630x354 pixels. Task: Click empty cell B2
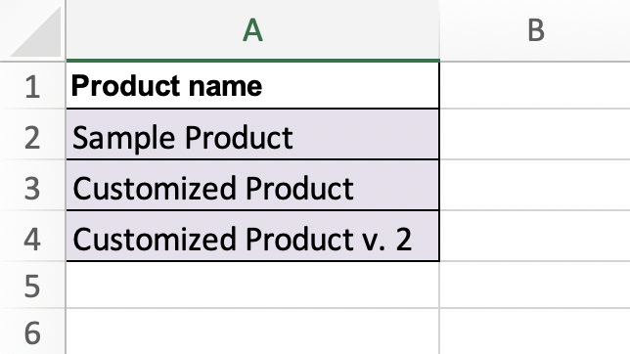point(535,134)
